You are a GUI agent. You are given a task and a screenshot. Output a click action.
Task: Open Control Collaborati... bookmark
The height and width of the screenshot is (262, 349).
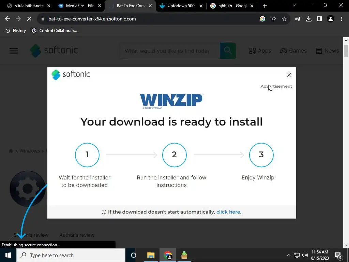pos(54,31)
